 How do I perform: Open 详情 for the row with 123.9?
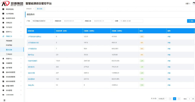pyautogui.click(x=169, y=37)
